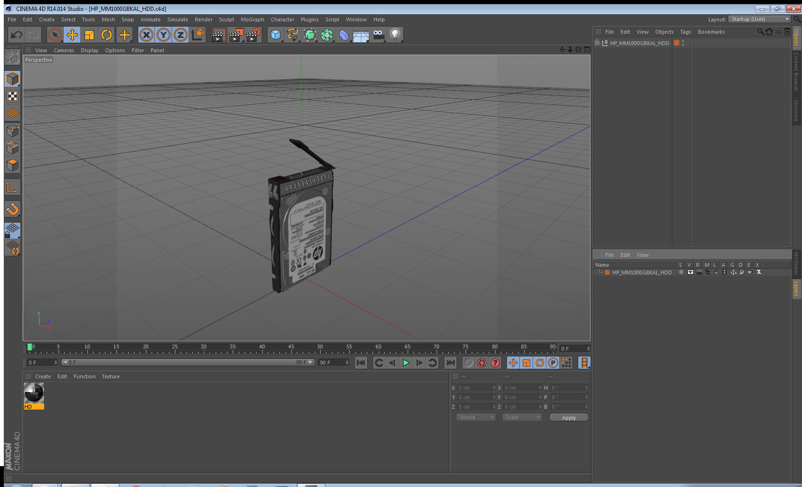Add a camera object
Viewport: 802px width, 487px height.
(x=378, y=35)
